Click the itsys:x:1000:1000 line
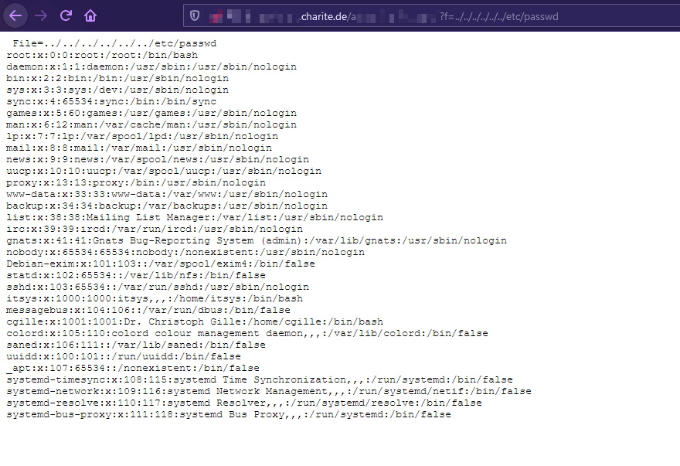 pos(155,298)
